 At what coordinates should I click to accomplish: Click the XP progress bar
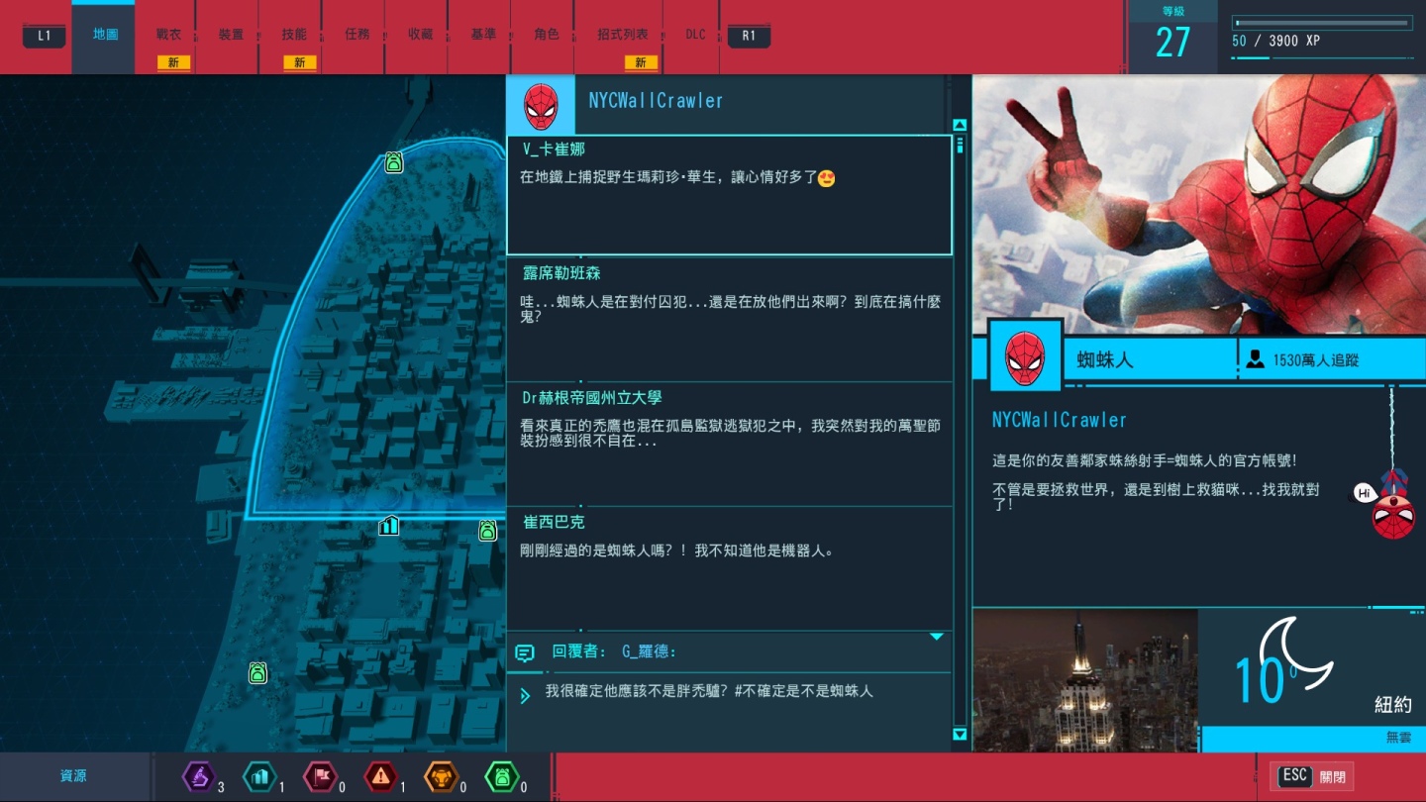[1321, 23]
